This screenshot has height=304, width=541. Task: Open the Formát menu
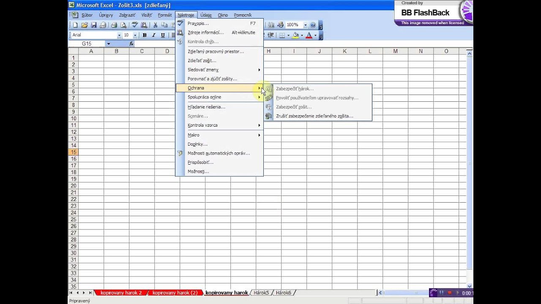pos(165,15)
